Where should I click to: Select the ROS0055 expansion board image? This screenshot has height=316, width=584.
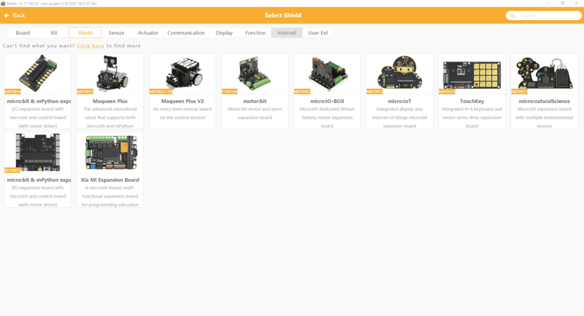coord(38,152)
